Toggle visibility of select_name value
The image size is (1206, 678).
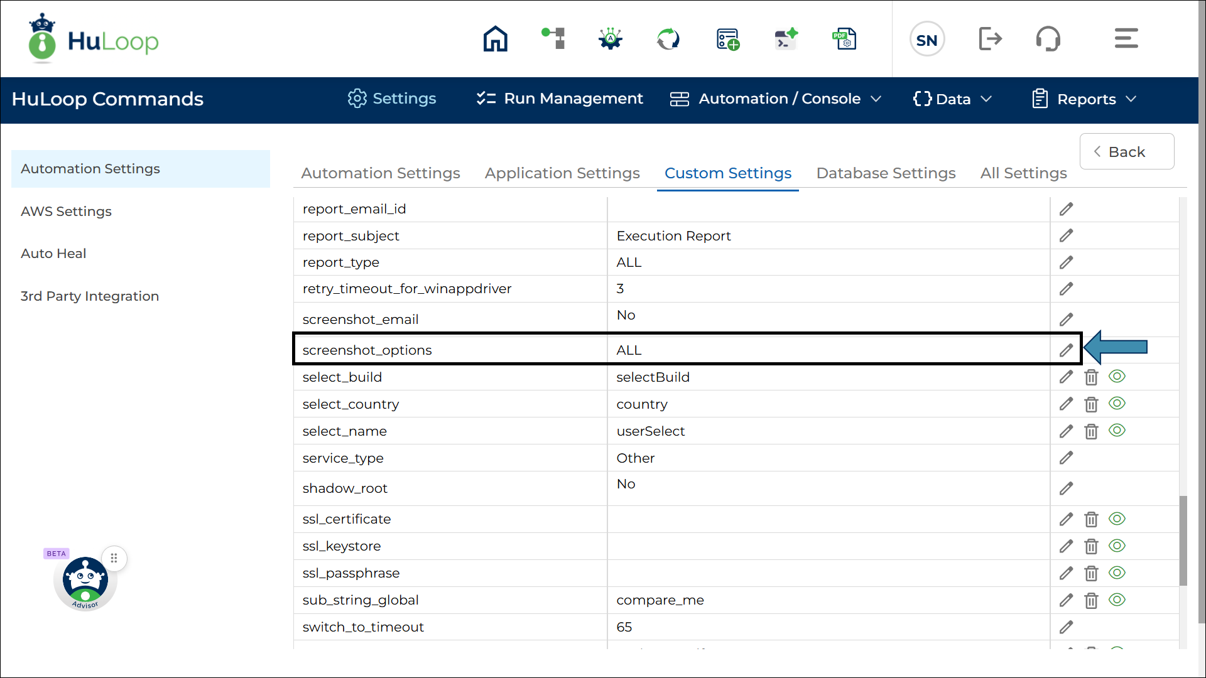1117,431
